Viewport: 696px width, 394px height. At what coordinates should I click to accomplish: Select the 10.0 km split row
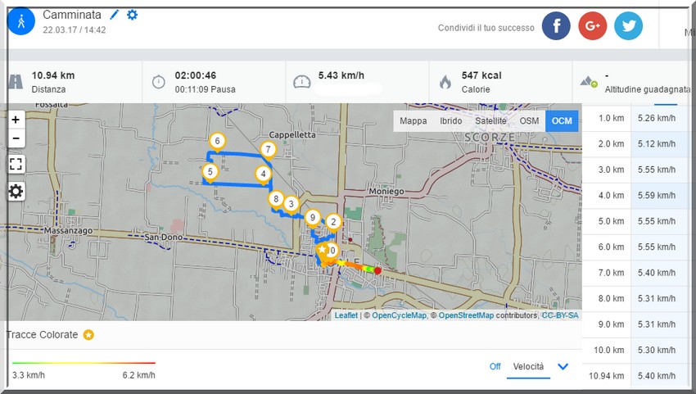[636, 350]
